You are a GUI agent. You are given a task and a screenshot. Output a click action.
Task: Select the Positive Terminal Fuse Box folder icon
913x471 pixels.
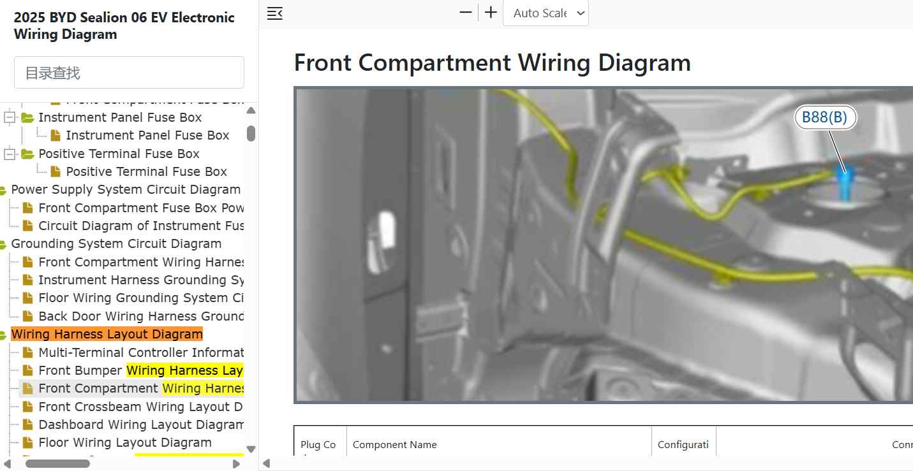pyautogui.click(x=27, y=154)
